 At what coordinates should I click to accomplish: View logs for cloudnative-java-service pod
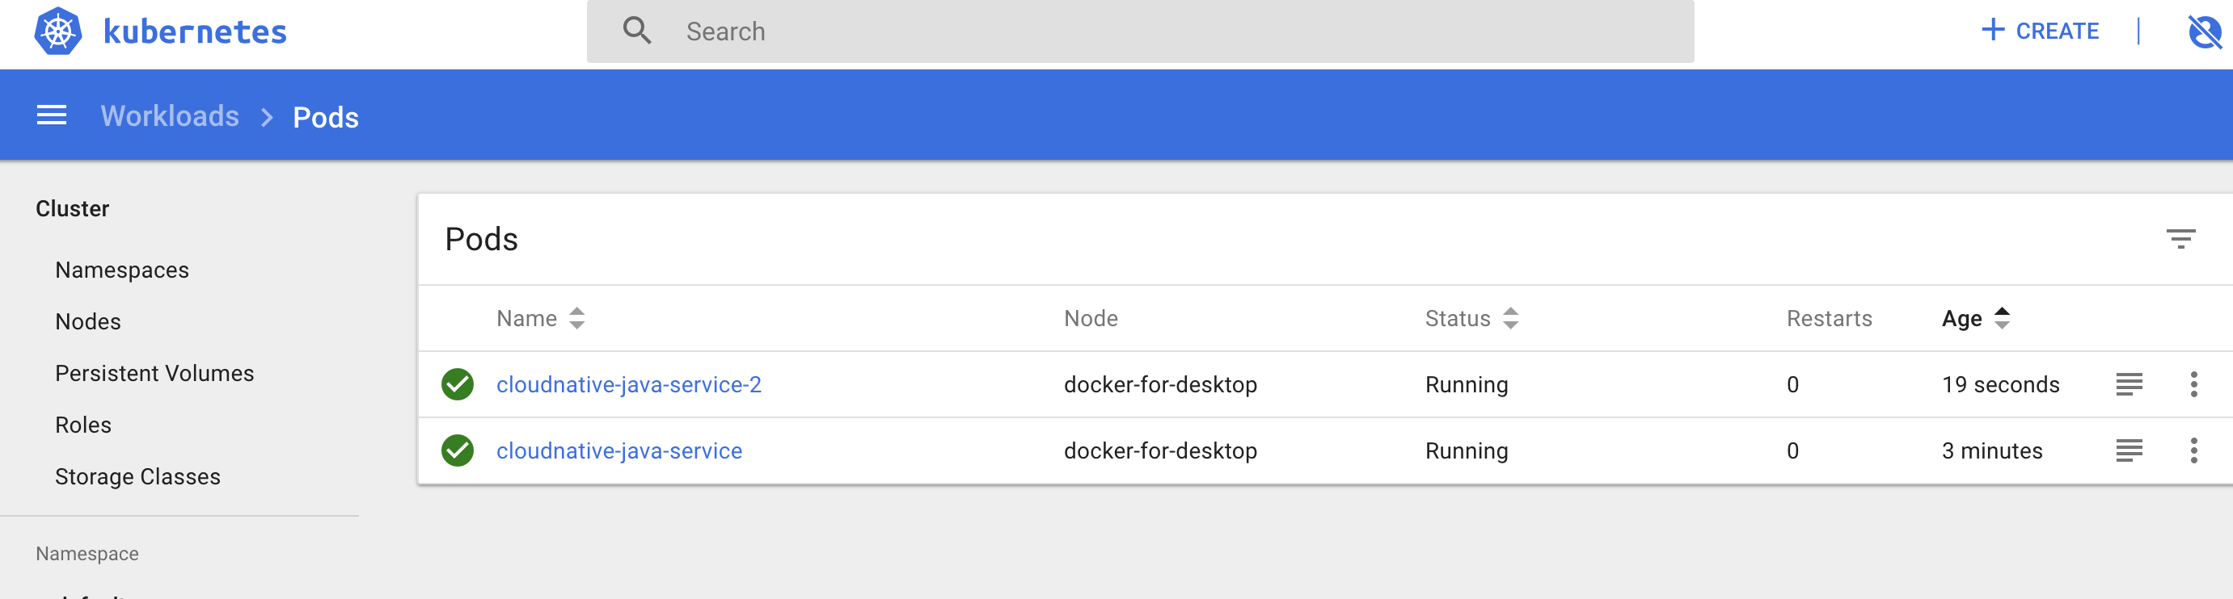[x=2129, y=451]
